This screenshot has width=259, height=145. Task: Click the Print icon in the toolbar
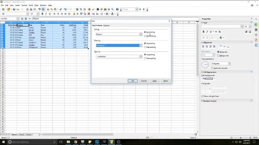(x=31, y=9)
